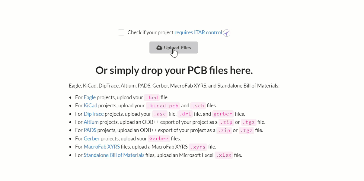The height and width of the screenshot is (181, 364).
Task: Open the PADS projects link
Action: [90, 130]
